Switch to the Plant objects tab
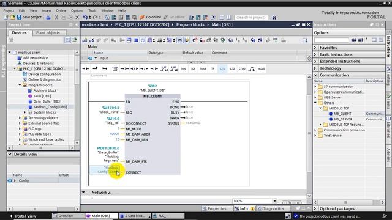This screenshot has width=392, height=220. tap(48, 32)
